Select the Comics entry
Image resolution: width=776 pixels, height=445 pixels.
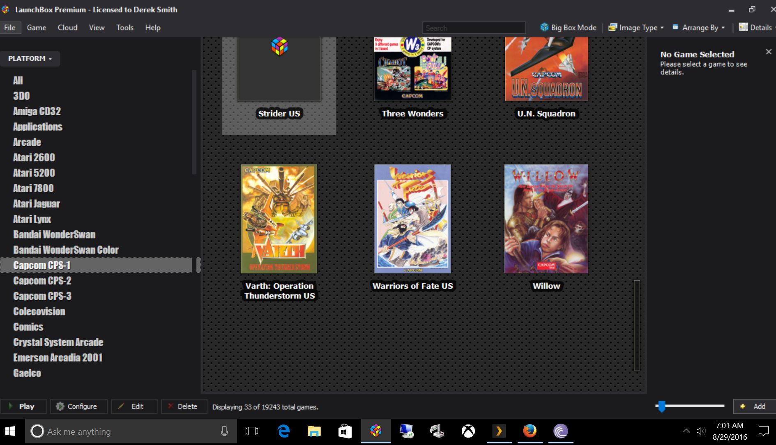(28, 327)
